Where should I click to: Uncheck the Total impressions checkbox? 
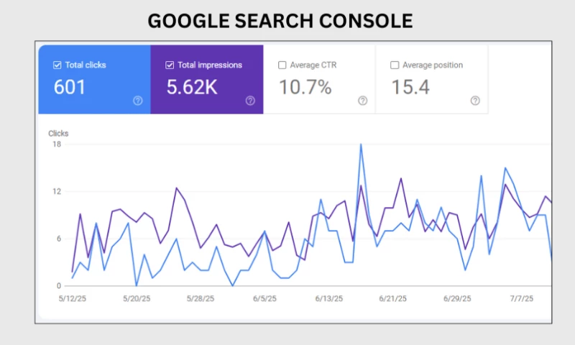tap(170, 65)
